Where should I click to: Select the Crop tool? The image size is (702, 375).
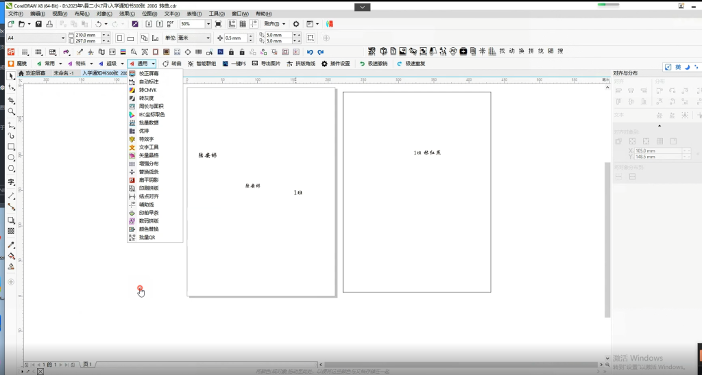tap(11, 100)
